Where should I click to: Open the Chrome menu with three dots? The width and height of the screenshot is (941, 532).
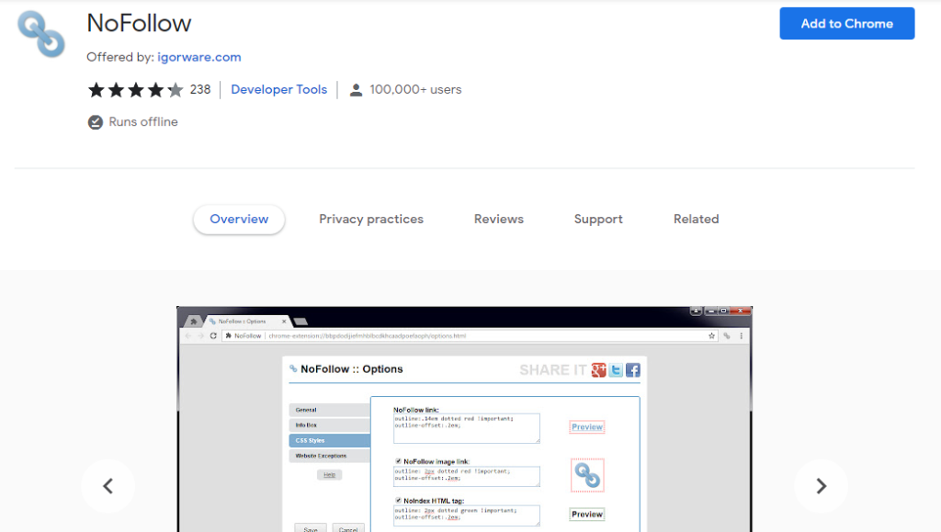coord(741,336)
